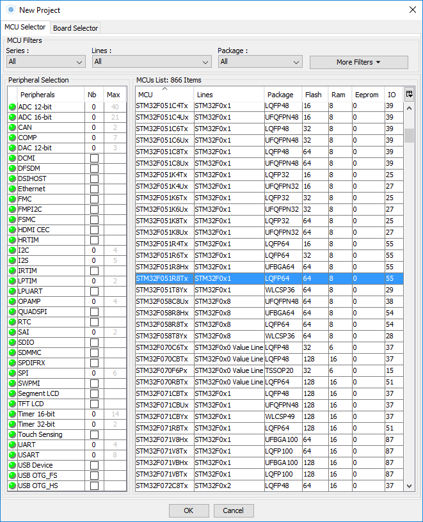Click the green status dot for QUADSPI
This screenshot has height=522, width=423.
click(12, 312)
